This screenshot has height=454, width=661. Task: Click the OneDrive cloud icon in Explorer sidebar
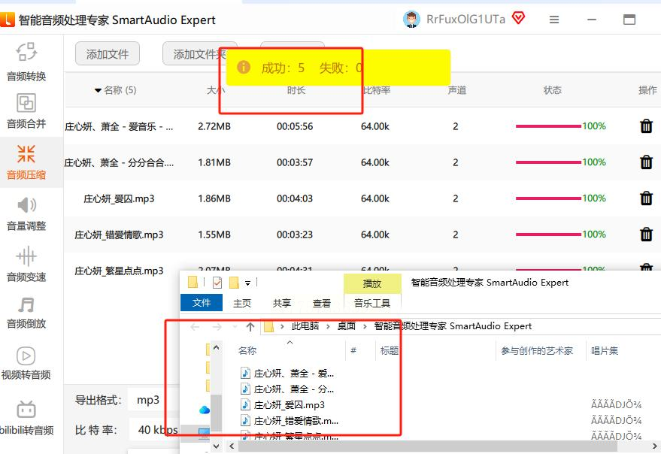(205, 410)
